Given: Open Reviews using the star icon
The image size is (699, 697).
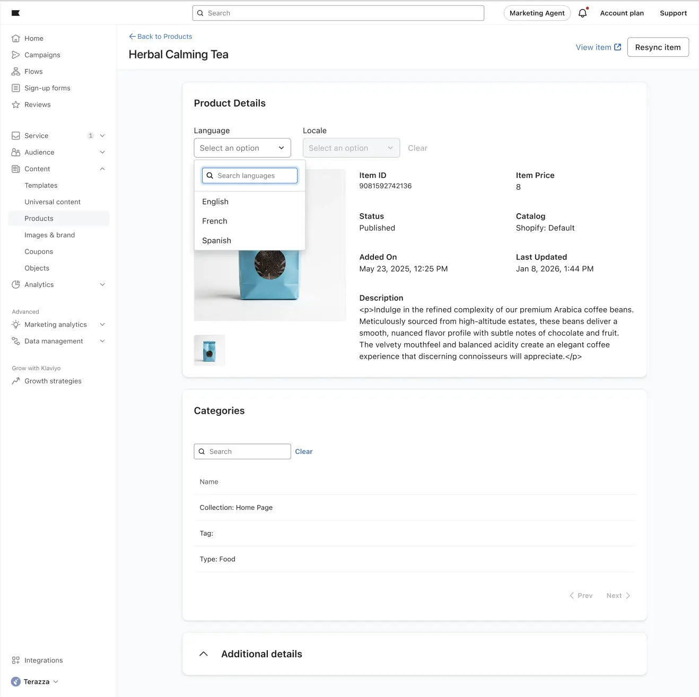Looking at the screenshot, I should 16,104.
